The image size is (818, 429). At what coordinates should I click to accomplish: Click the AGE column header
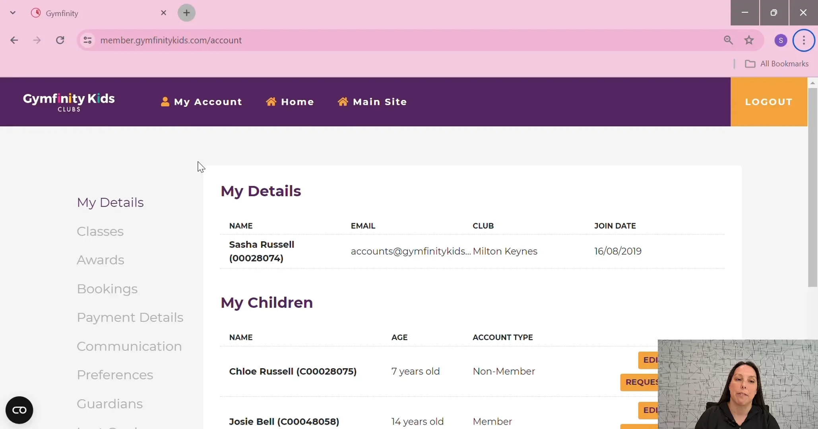(x=399, y=337)
